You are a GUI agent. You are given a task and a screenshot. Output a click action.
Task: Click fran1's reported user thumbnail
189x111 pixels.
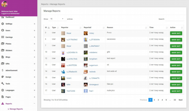point(86,91)
